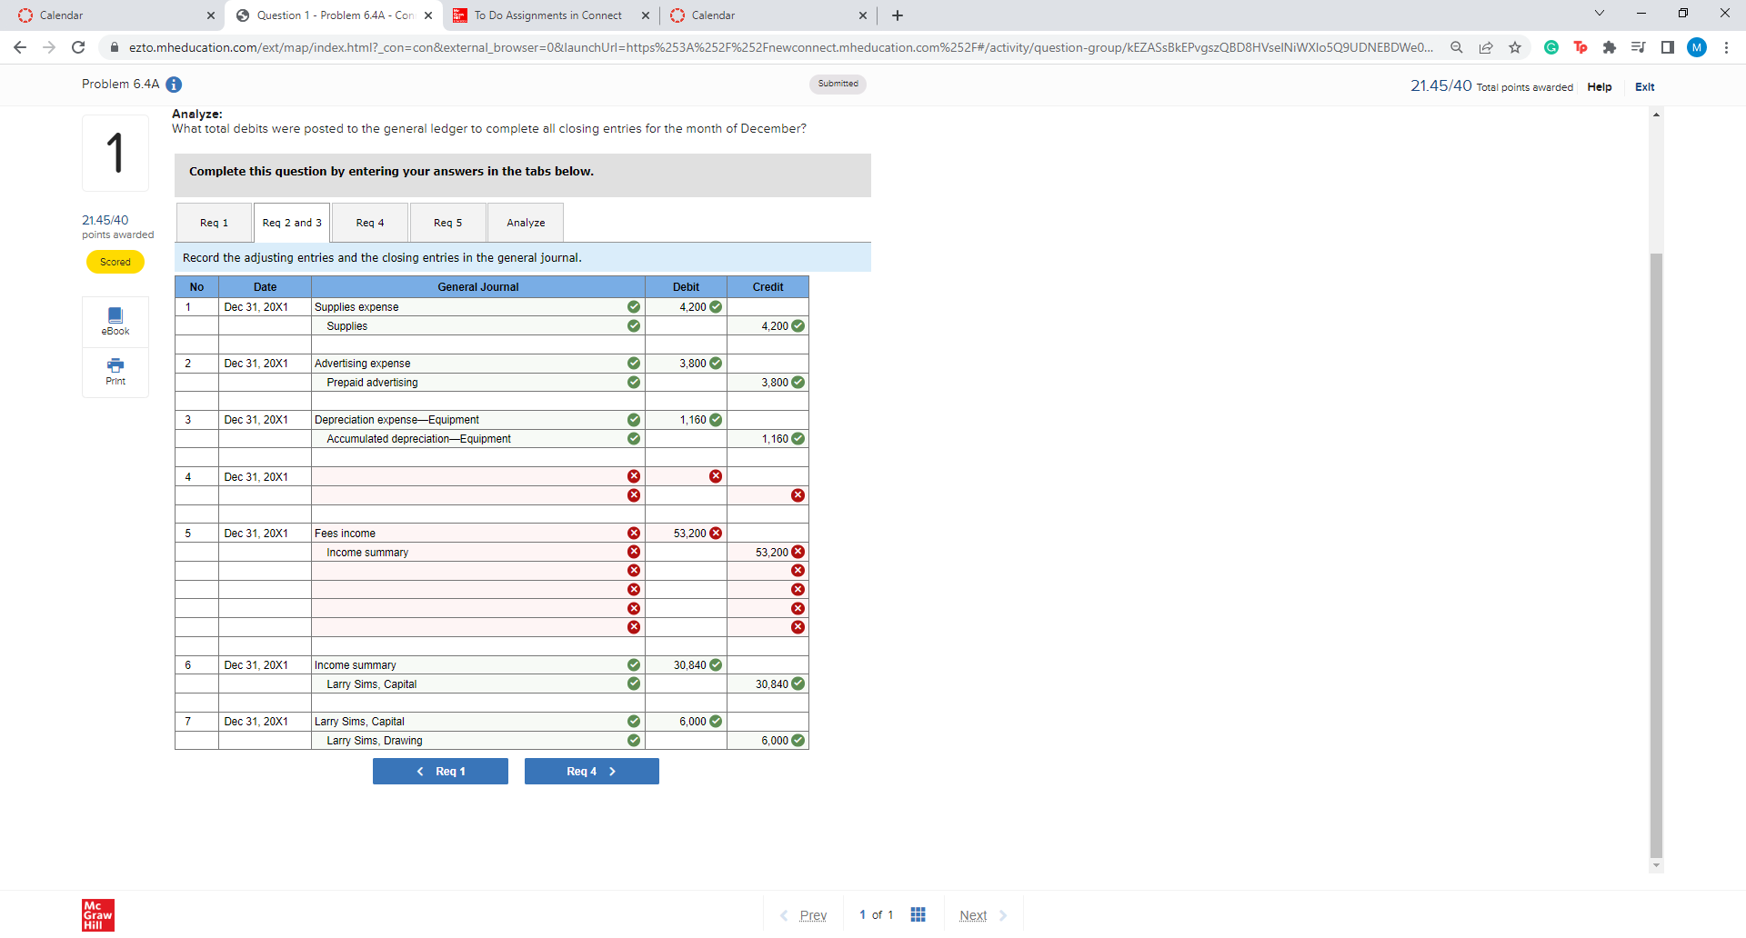Click the browser address bar URL
1746x938 pixels.
pyautogui.click(x=781, y=47)
